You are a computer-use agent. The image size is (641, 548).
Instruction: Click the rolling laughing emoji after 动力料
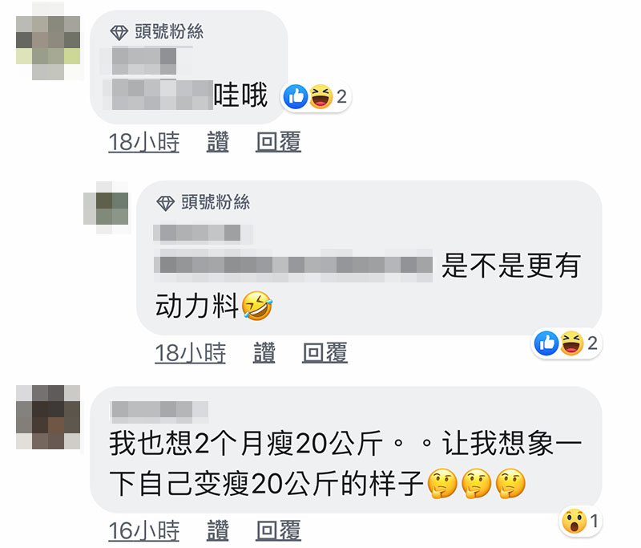(257, 306)
